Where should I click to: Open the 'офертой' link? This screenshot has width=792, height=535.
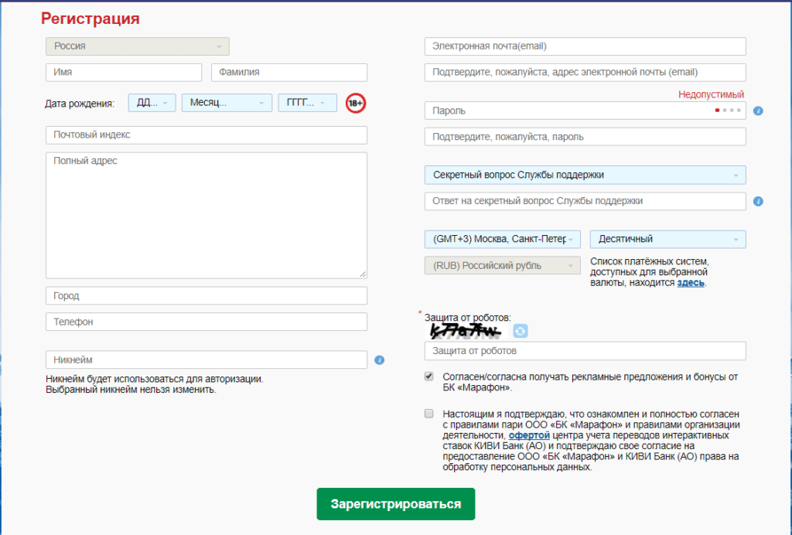pos(529,435)
